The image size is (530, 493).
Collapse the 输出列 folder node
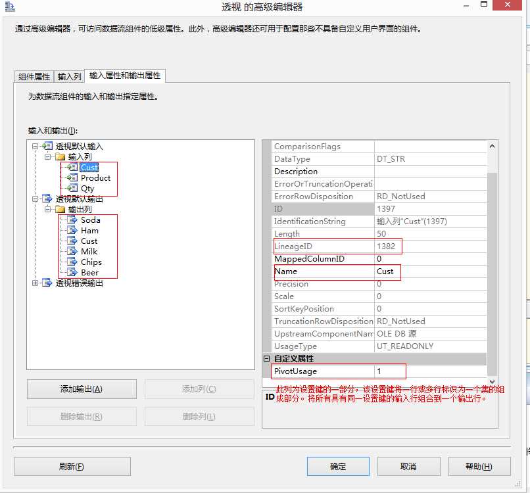(48, 209)
